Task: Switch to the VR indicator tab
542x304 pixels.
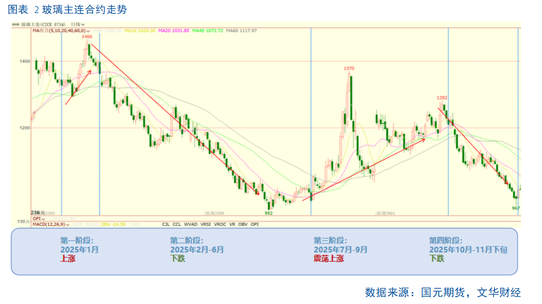Action: click(x=232, y=224)
